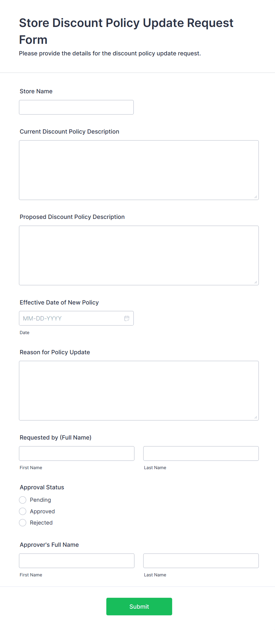This screenshot has height=630, width=275.
Task: Click the Effective Date of New Policy field
Action: click(71, 318)
